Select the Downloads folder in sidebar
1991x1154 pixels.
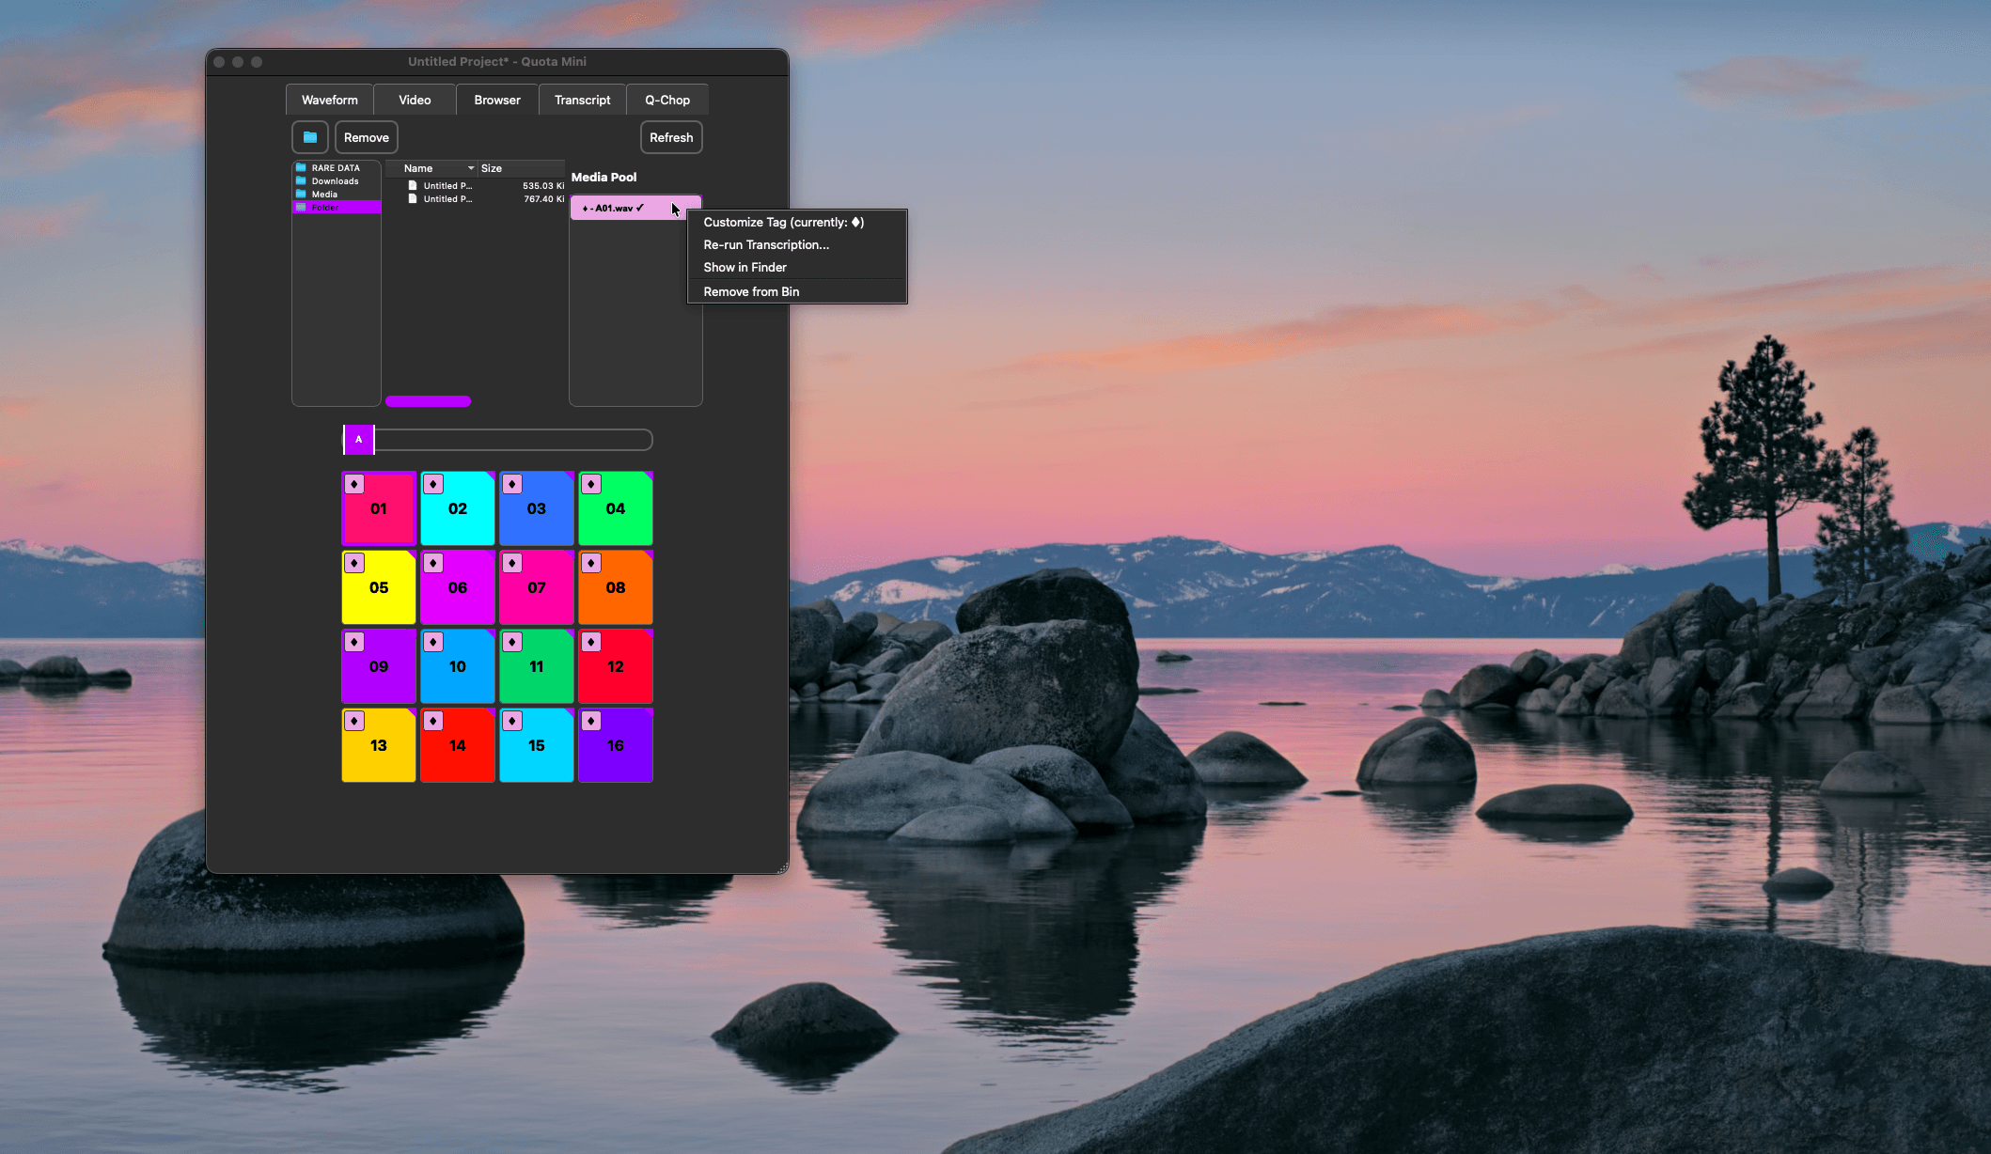tap(335, 181)
